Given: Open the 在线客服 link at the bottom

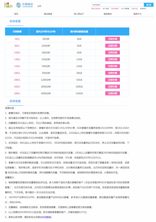Looking at the screenshot, I should [x=46, y=217].
